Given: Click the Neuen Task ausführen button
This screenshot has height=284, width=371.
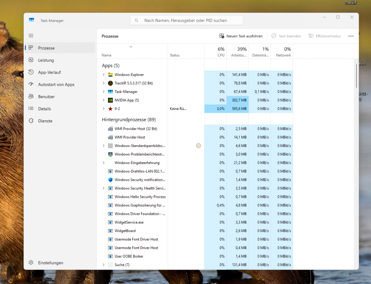Looking at the screenshot, I should tap(242, 36).
